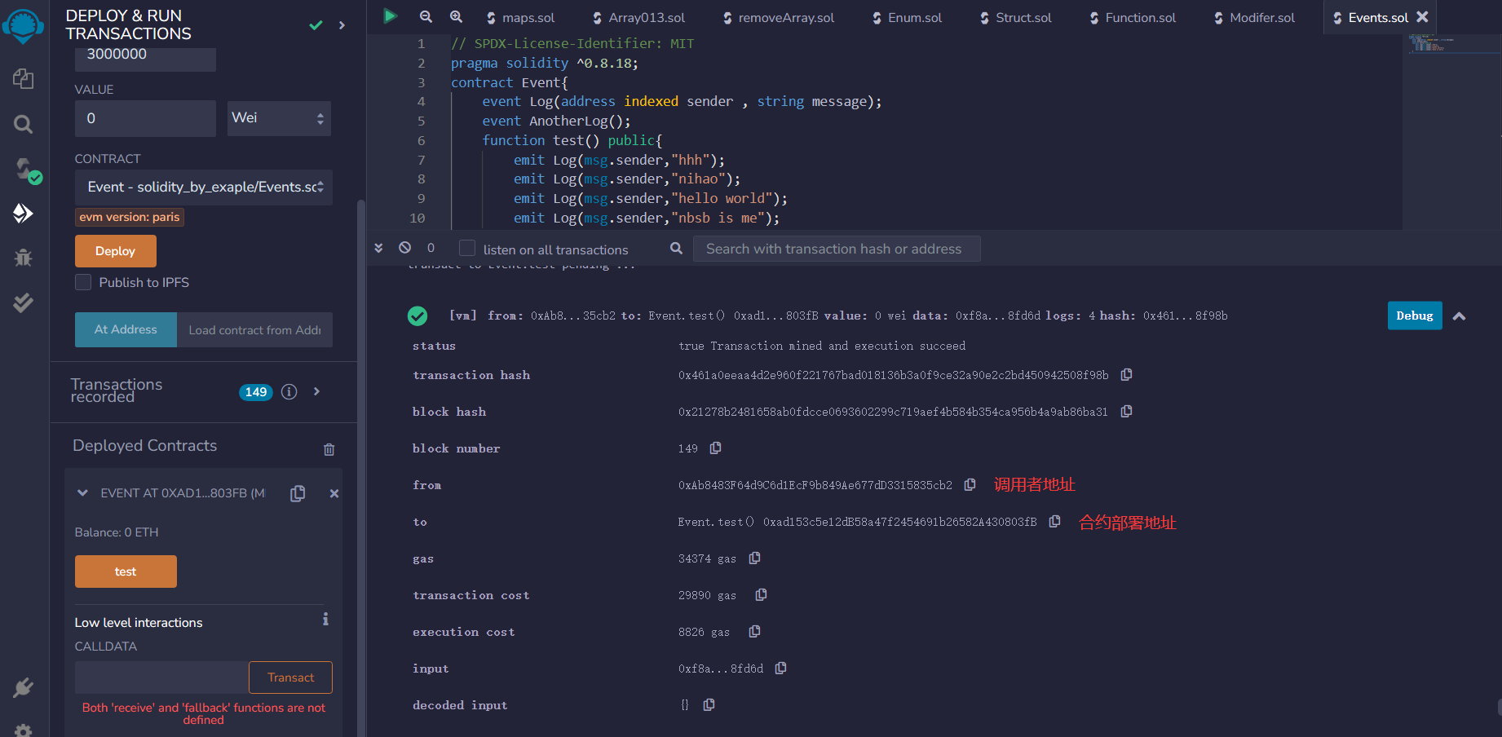Open the Wei unit dropdown
1502x737 pixels.
pyautogui.click(x=279, y=118)
